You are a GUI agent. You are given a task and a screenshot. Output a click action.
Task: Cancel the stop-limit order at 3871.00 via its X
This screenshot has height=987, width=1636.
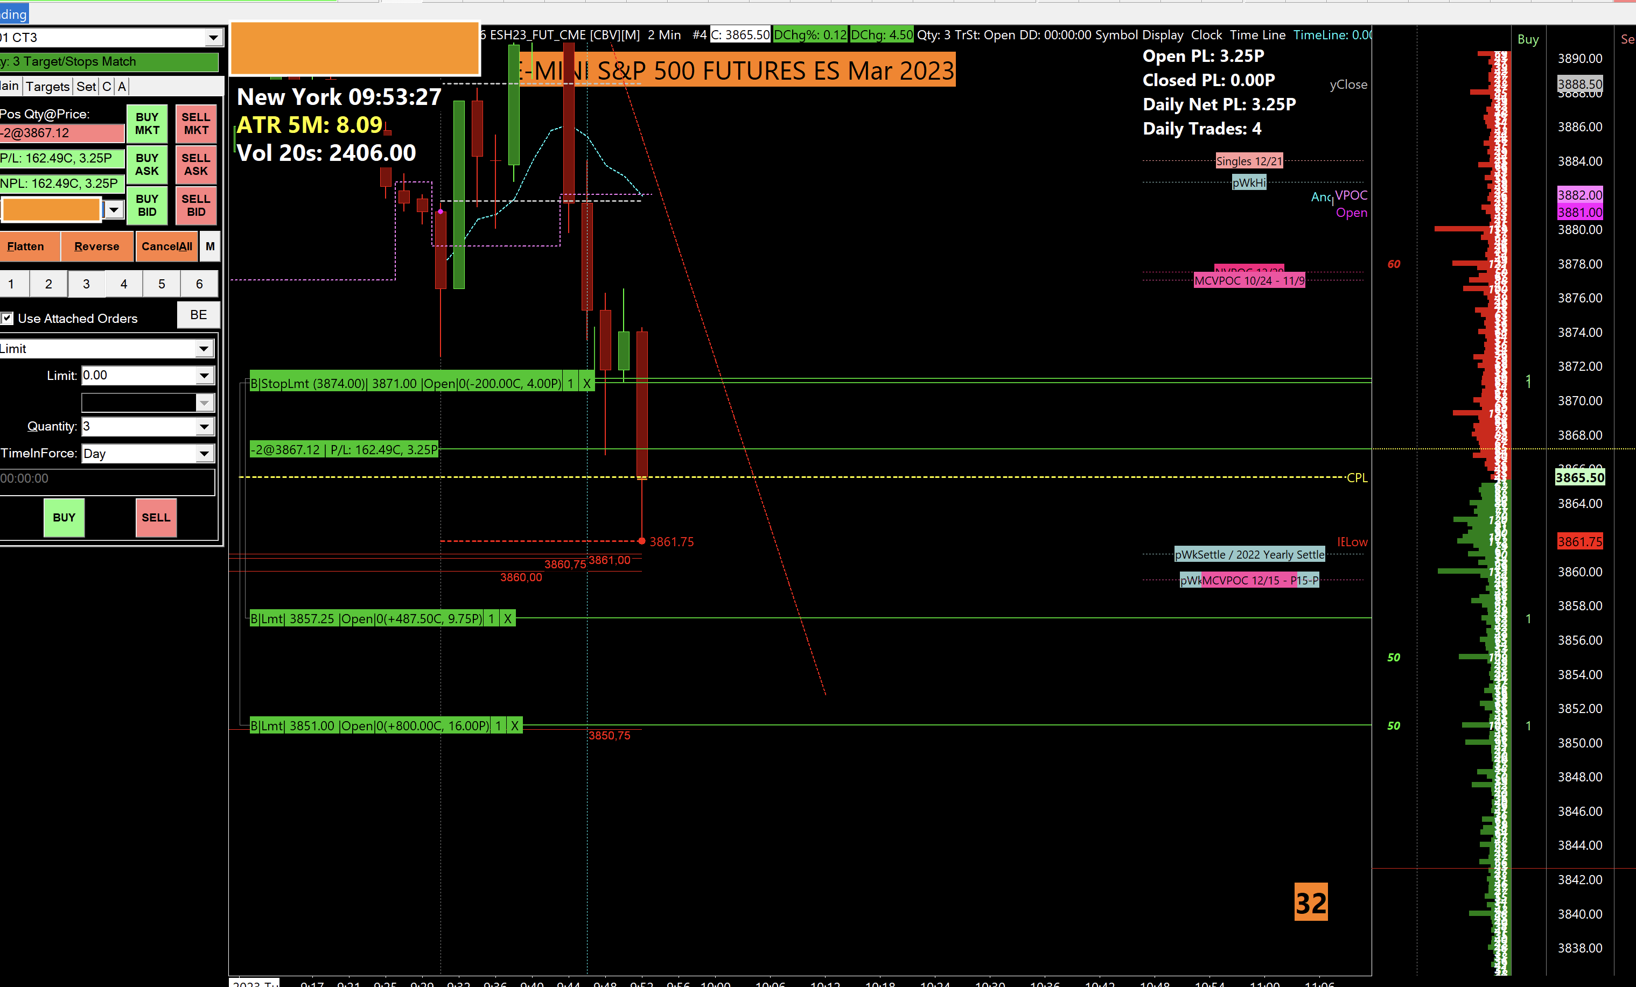tap(586, 383)
